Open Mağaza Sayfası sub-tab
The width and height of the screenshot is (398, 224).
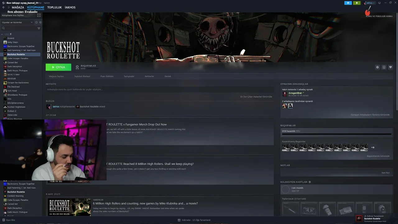[x=56, y=76]
